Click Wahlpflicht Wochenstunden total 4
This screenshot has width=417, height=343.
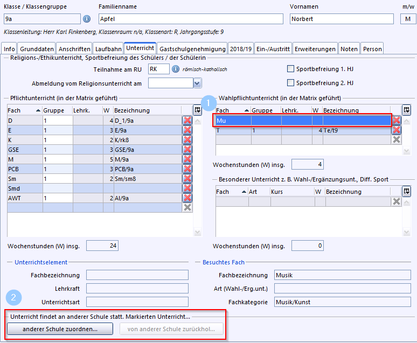point(308,164)
